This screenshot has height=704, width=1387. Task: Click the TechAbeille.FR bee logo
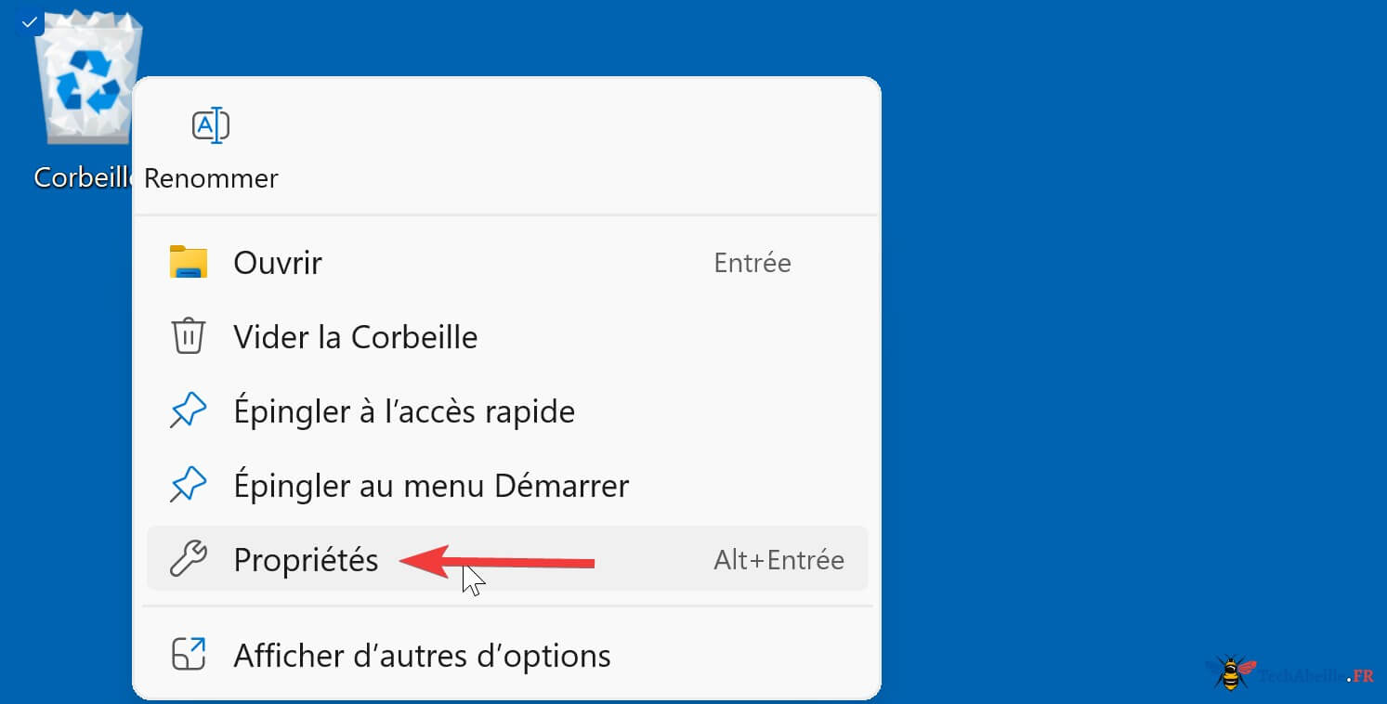tap(1289, 673)
